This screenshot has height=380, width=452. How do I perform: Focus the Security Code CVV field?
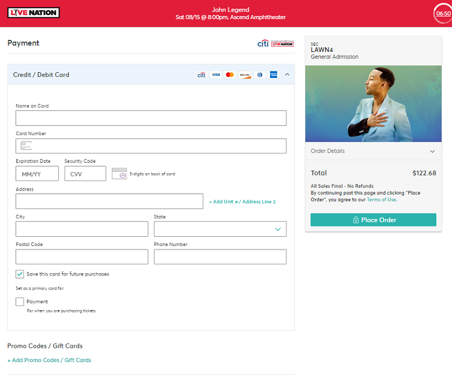coord(85,174)
